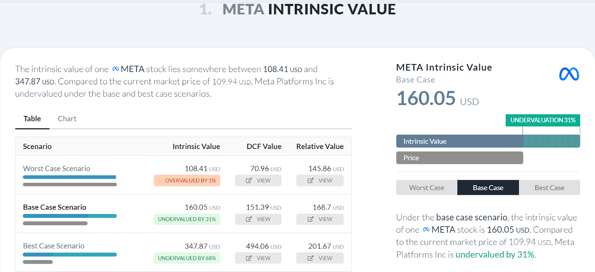Image resolution: width=595 pixels, height=272 pixels.
Task: Click the Intrinsic Value column header
Action: [x=196, y=146]
